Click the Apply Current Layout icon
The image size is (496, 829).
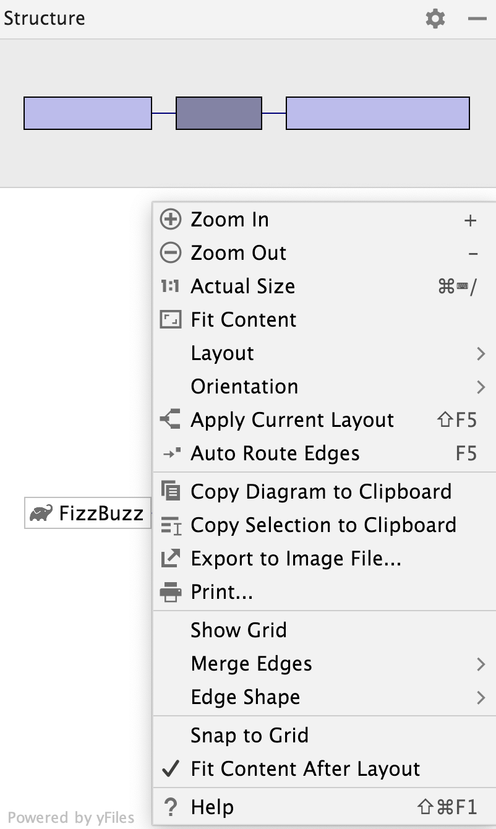coord(170,419)
